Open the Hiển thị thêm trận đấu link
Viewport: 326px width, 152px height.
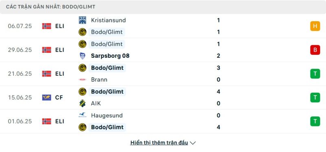click(x=159, y=143)
